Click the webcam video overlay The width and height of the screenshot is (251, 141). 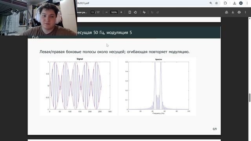[x=38, y=18]
